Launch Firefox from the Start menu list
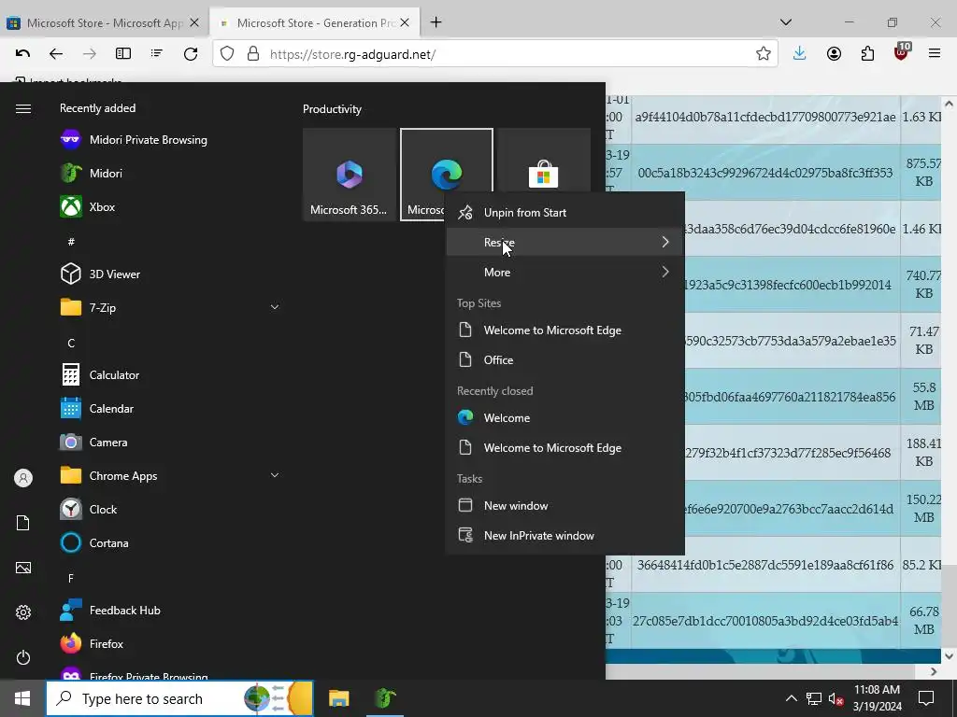The width and height of the screenshot is (957, 717). [93, 644]
